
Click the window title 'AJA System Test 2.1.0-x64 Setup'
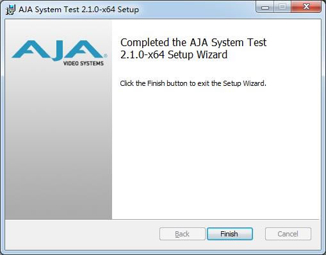point(79,10)
